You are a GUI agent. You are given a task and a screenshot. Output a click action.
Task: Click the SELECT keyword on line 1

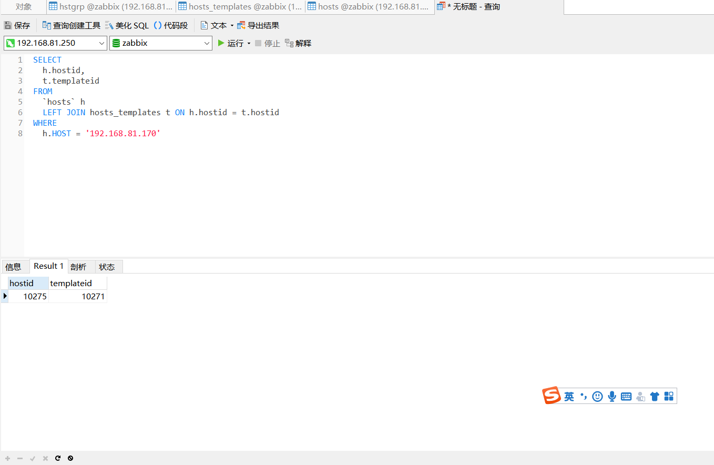[x=47, y=60]
